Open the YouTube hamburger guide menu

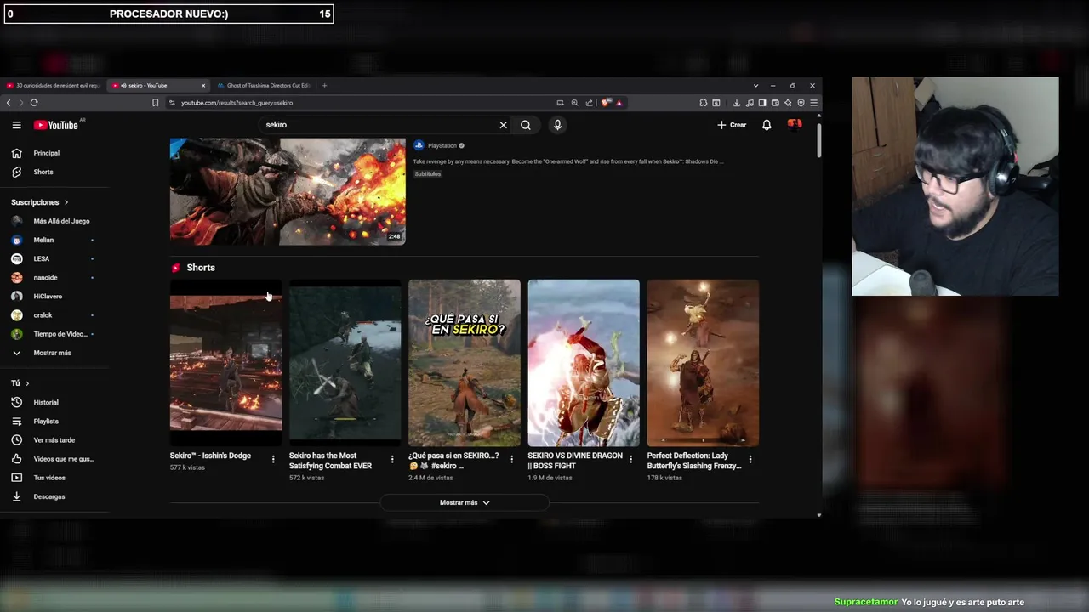coord(16,125)
